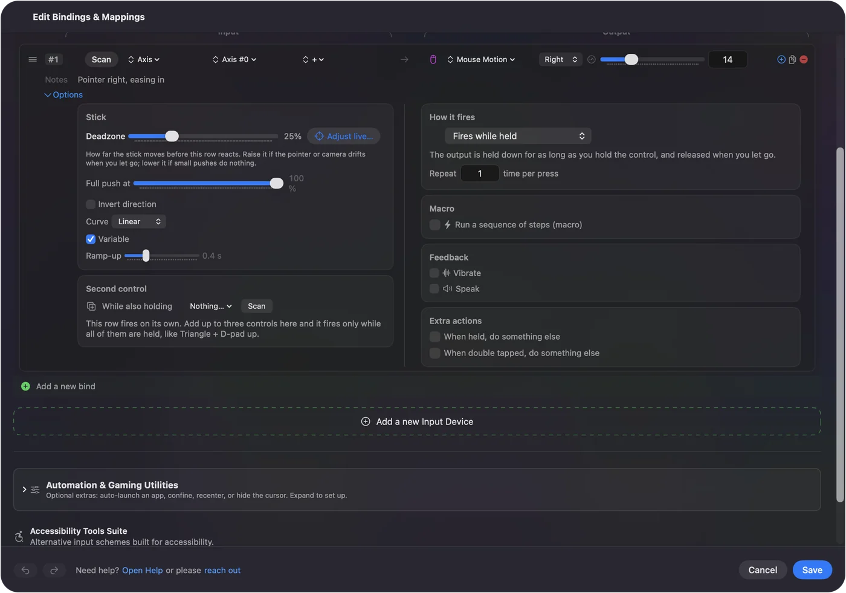
Task: Click the Ramp-up slider
Action: pos(162,256)
